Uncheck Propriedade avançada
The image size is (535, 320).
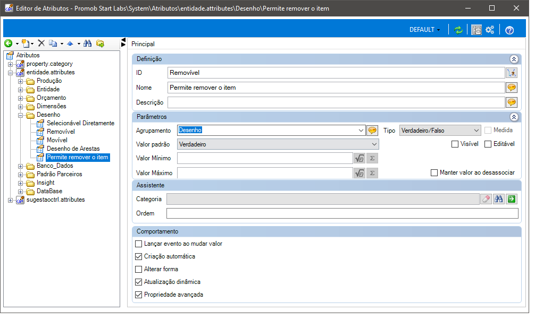tap(138, 295)
